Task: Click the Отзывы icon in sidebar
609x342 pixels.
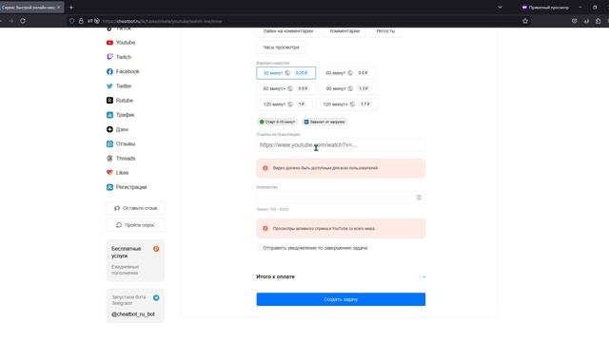Action: point(109,143)
